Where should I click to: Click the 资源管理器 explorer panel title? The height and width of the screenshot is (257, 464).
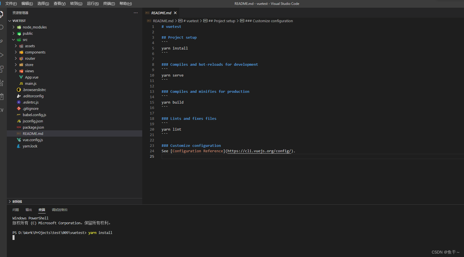coord(20,13)
